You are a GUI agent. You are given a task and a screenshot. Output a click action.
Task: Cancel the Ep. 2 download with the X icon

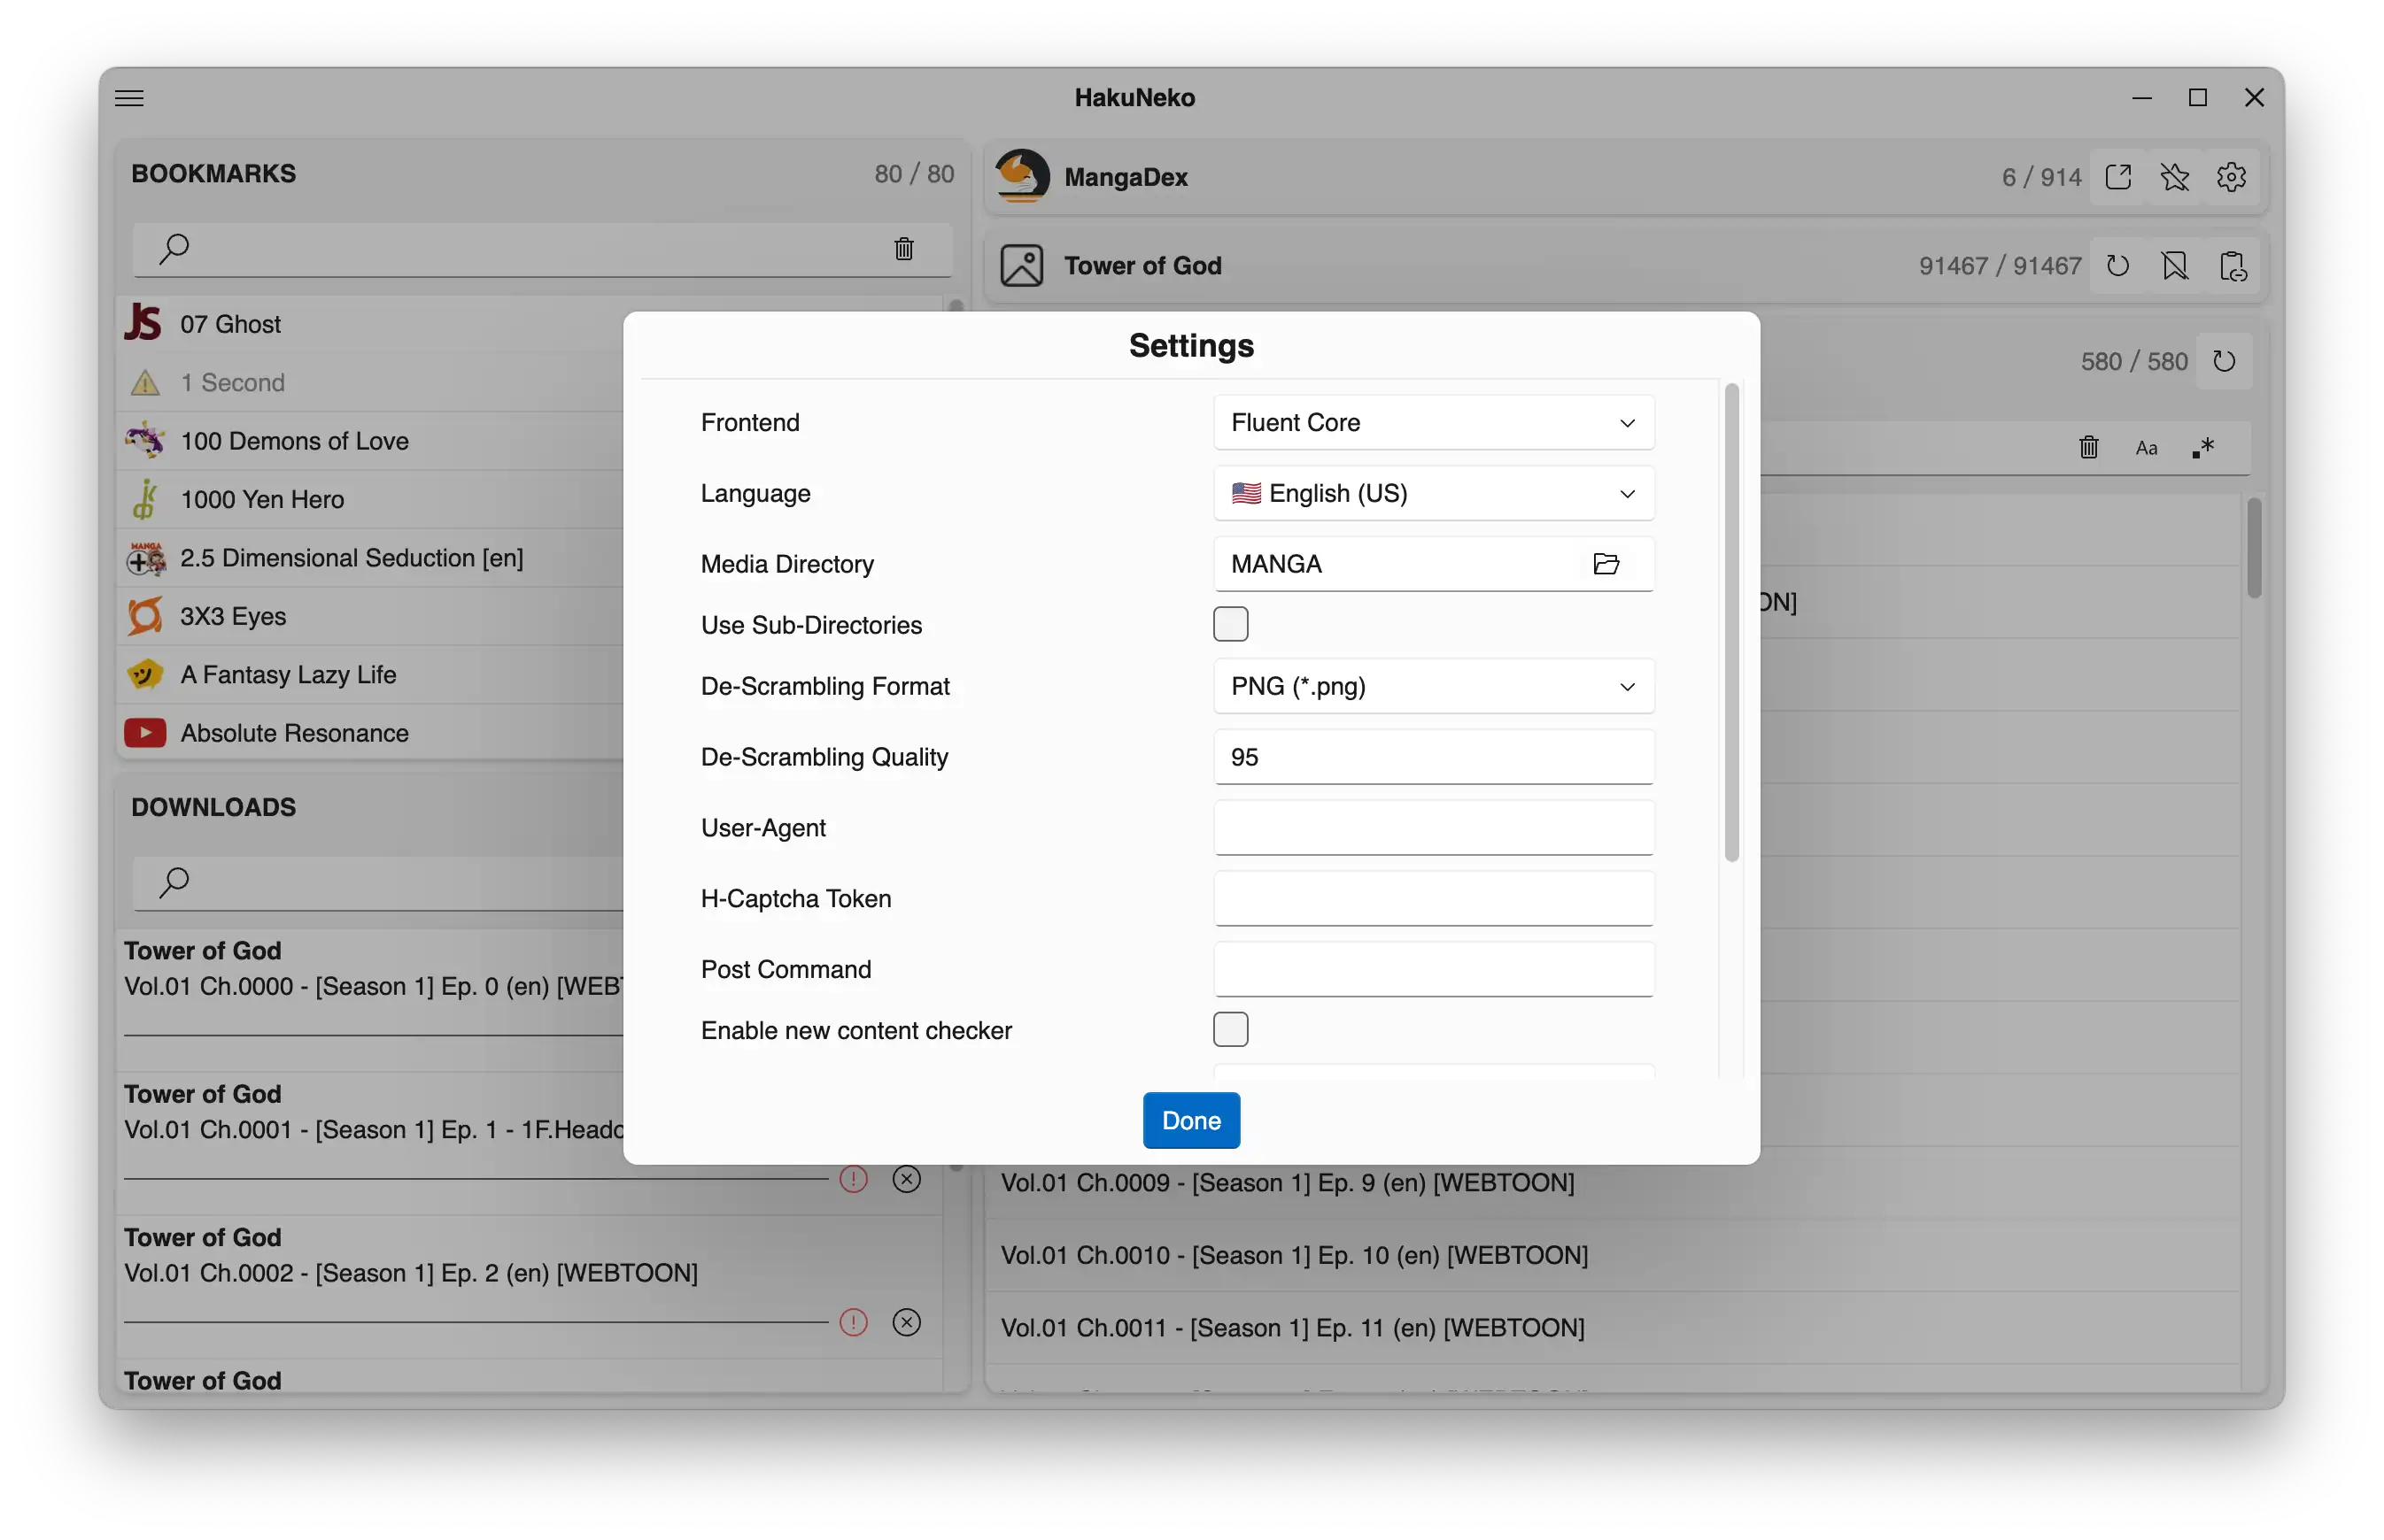pyautogui.click(x=906, y=1322)
